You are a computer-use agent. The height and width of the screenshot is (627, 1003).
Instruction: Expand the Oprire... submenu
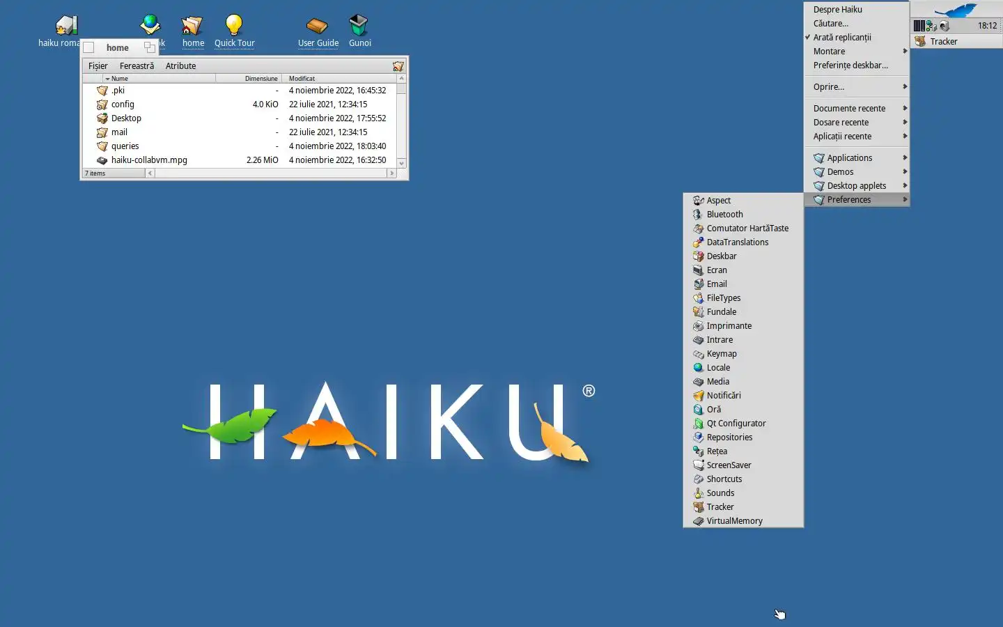(x=857, y=87)
